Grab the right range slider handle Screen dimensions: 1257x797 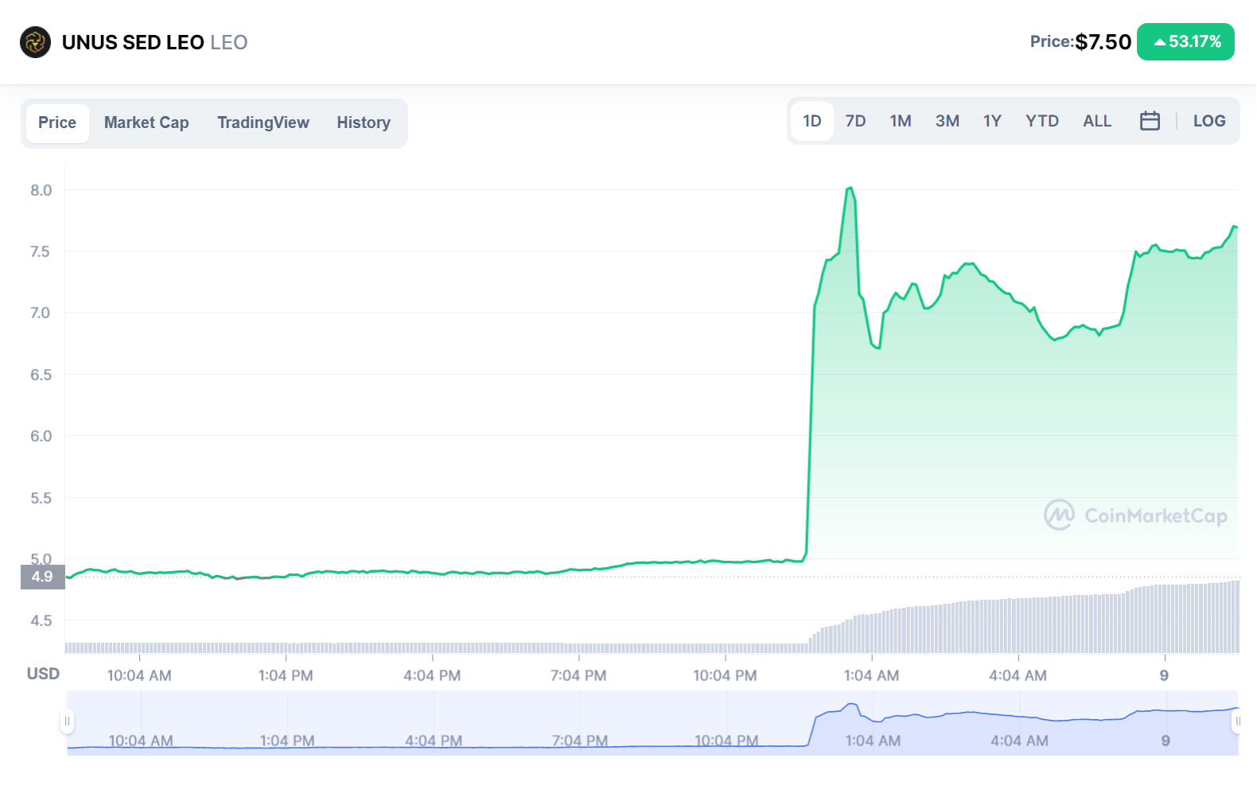point(1237,721)
